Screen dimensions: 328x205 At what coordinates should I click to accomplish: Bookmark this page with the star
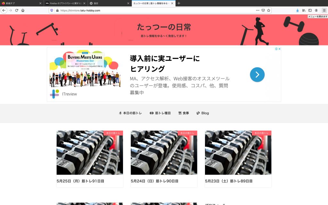tap(269, 10)
